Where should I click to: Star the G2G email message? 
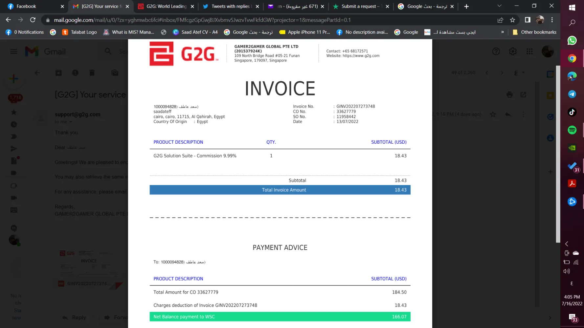[493, 114]
